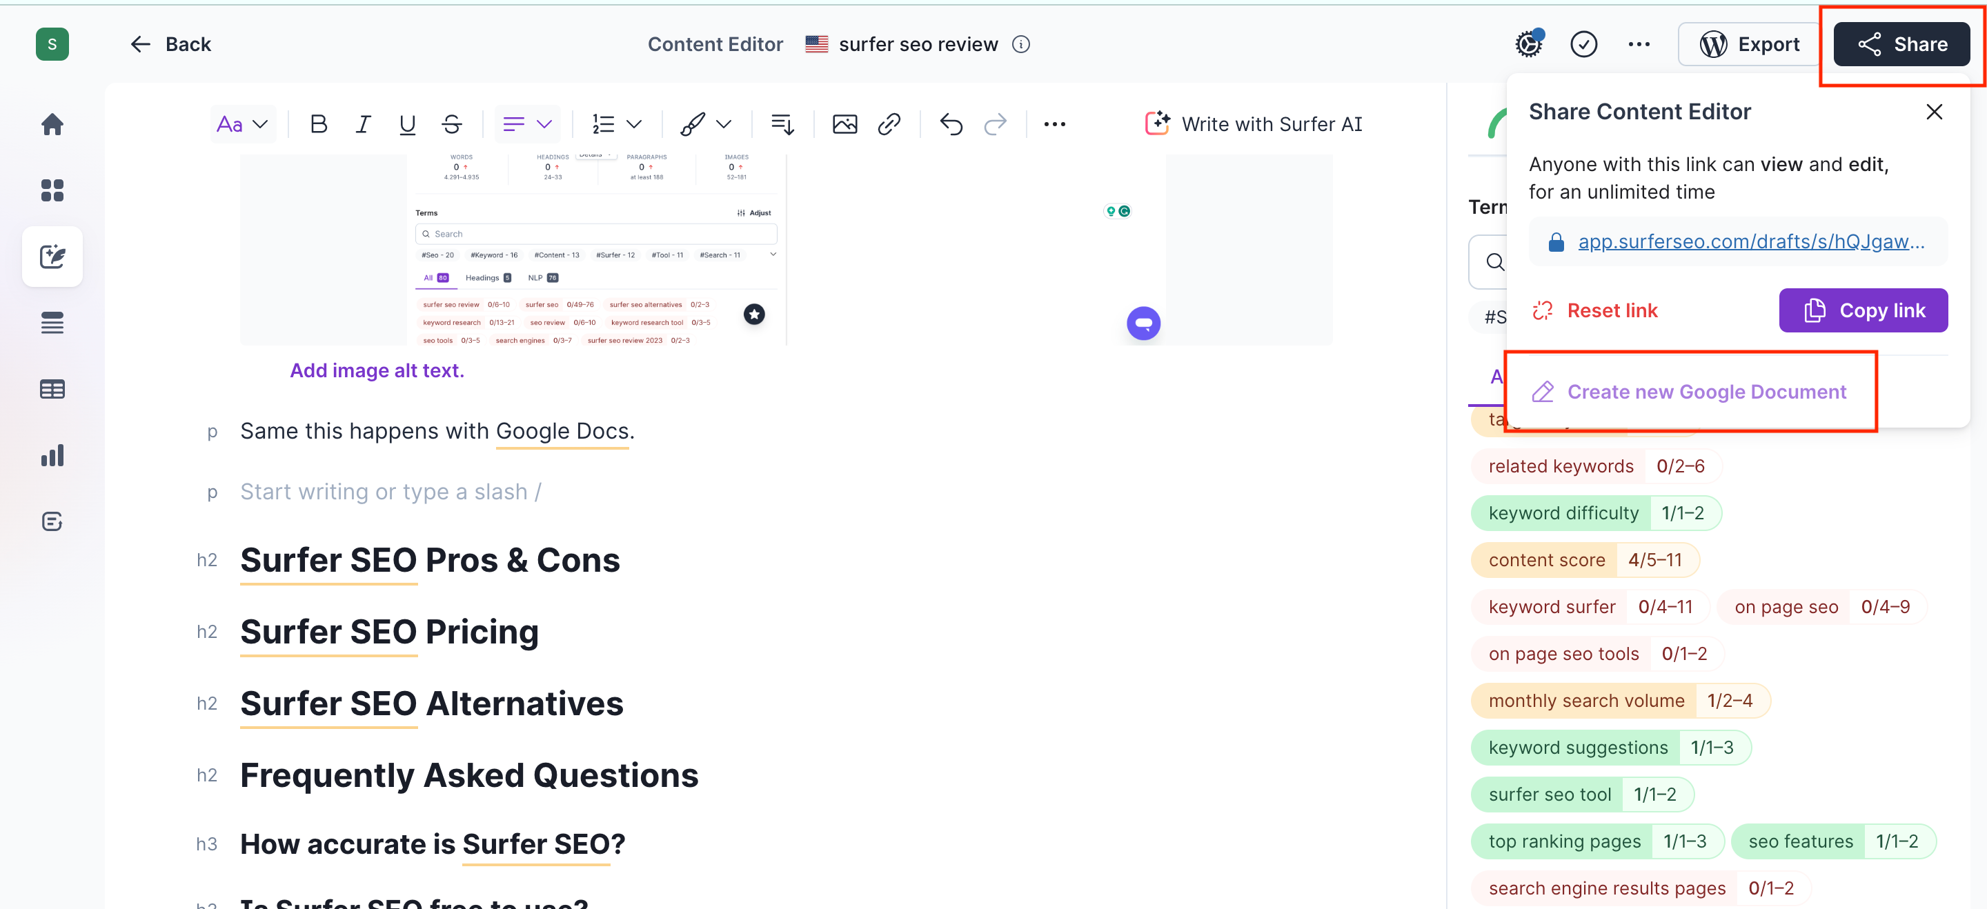The width and height of the screenshot is (1987, 909).
Task: Click the checkmark/publish icon top right
Action: [x=1584, y=43]
